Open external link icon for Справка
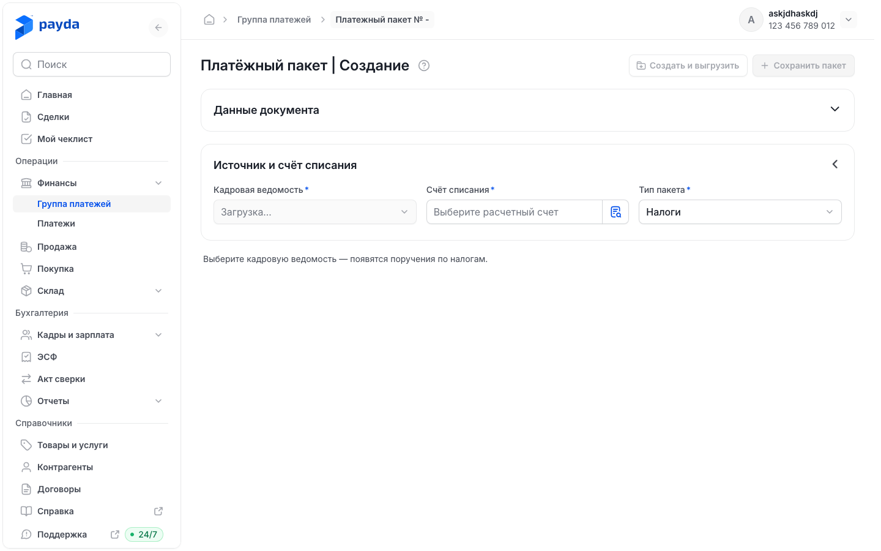This screenshot has height=551, width=881. (x=158, y=511)
